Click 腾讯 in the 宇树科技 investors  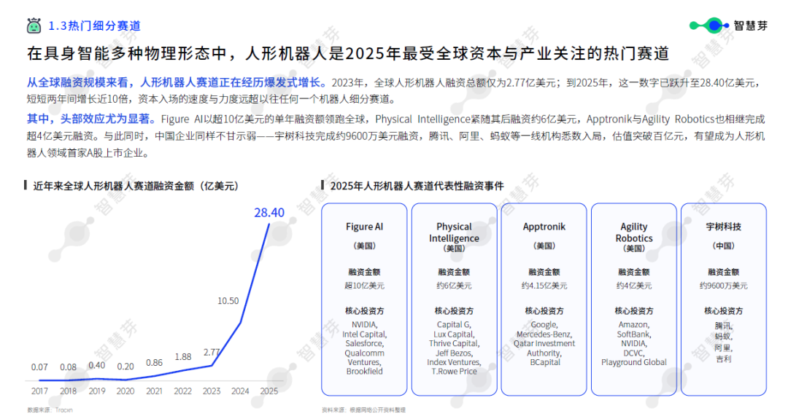click(x=724, y=326)
